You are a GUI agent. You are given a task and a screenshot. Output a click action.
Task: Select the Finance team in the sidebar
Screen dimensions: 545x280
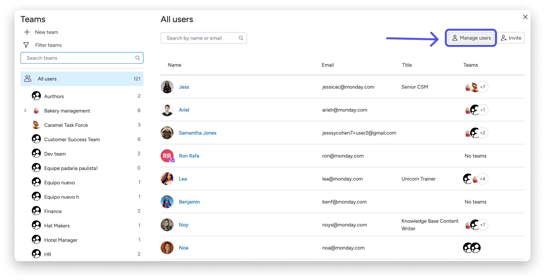(x=53, y=211)
